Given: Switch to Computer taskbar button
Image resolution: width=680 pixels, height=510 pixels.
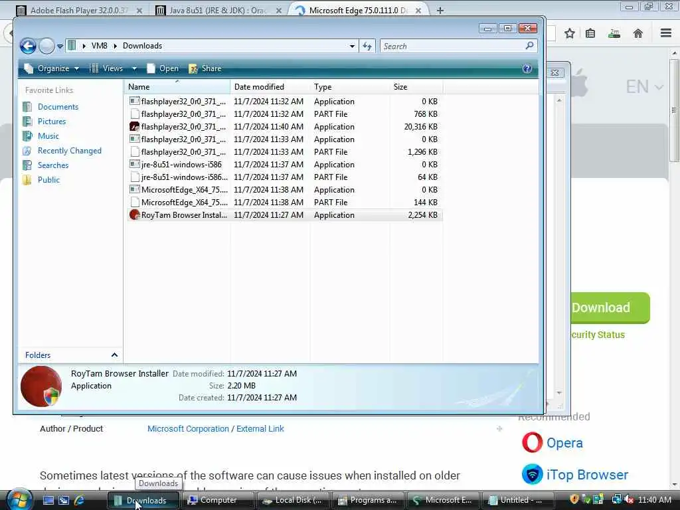Looking at the screenshot, I should click(x=218, y=500).
